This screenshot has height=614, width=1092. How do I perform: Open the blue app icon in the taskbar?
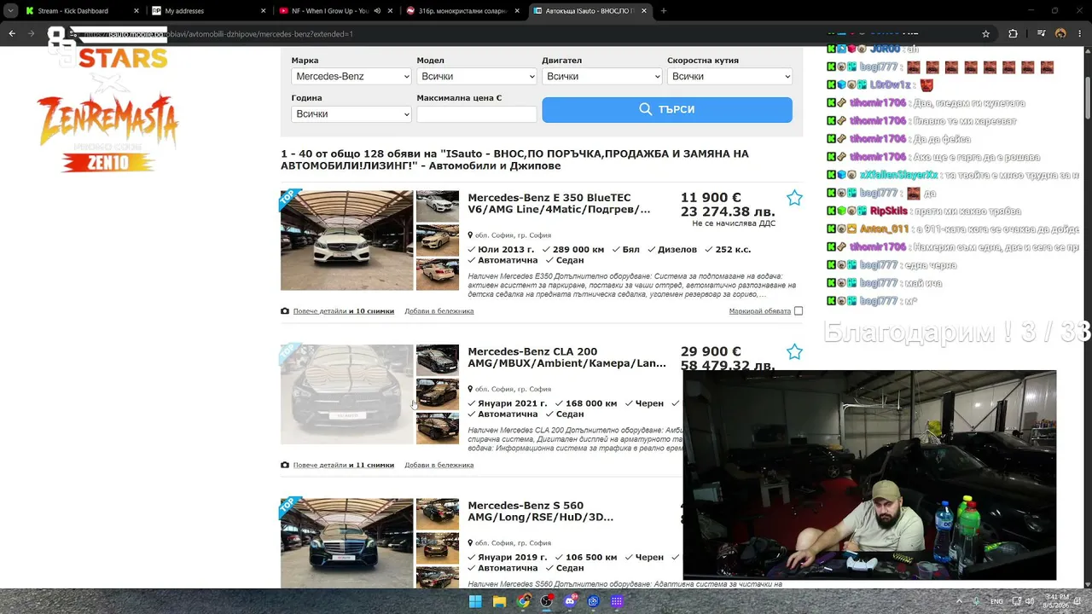(594, 601)
